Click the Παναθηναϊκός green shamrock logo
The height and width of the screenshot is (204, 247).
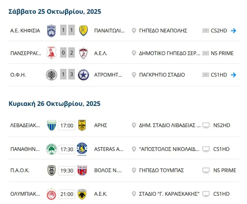(x=51, y=149)
